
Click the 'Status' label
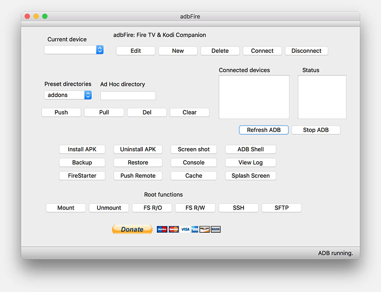coord(311,70)
